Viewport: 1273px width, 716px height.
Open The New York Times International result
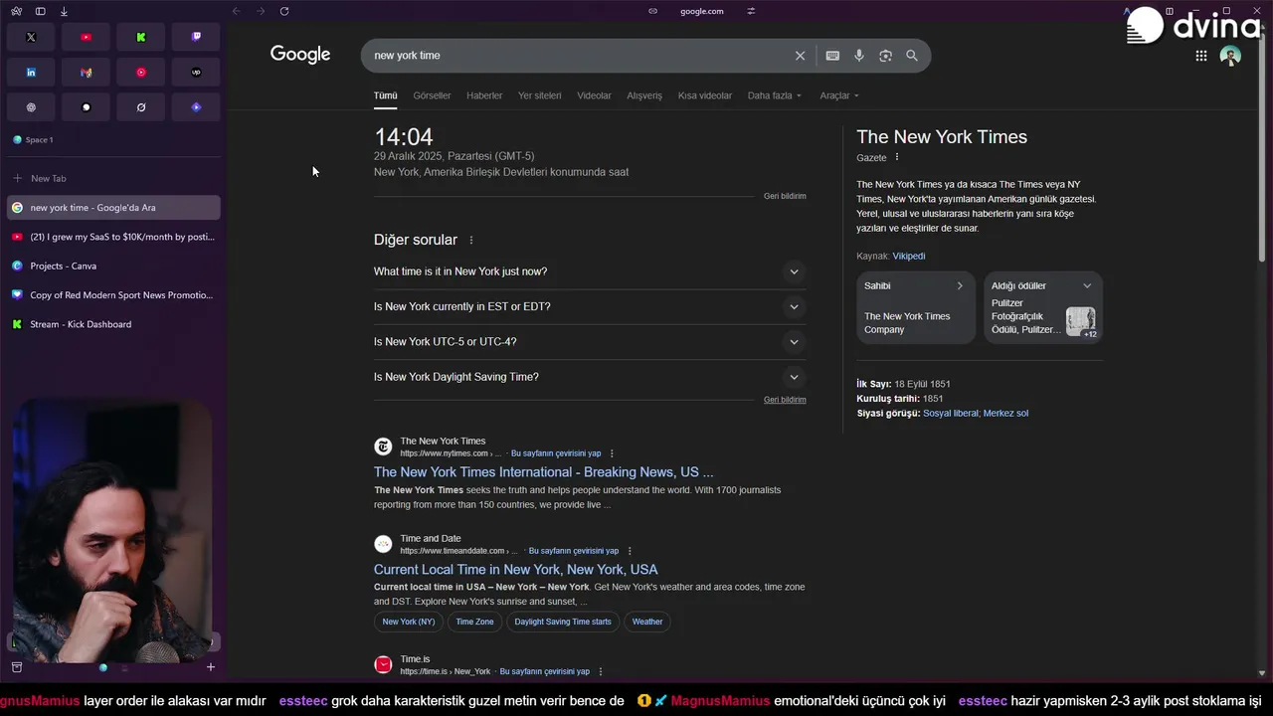pos(543,472)
